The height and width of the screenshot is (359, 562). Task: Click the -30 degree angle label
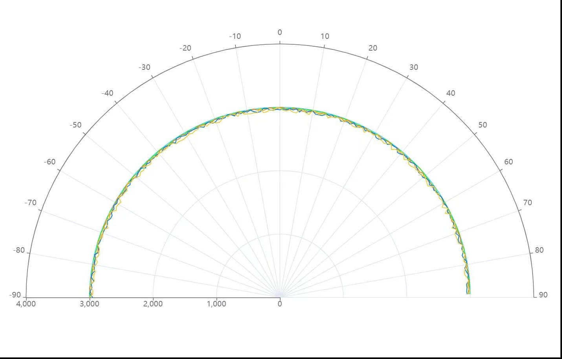[144, 67]
